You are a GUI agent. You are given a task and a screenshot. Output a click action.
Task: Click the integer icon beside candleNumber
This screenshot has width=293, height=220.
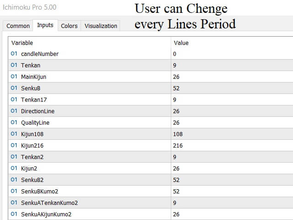tap(14, 54)
